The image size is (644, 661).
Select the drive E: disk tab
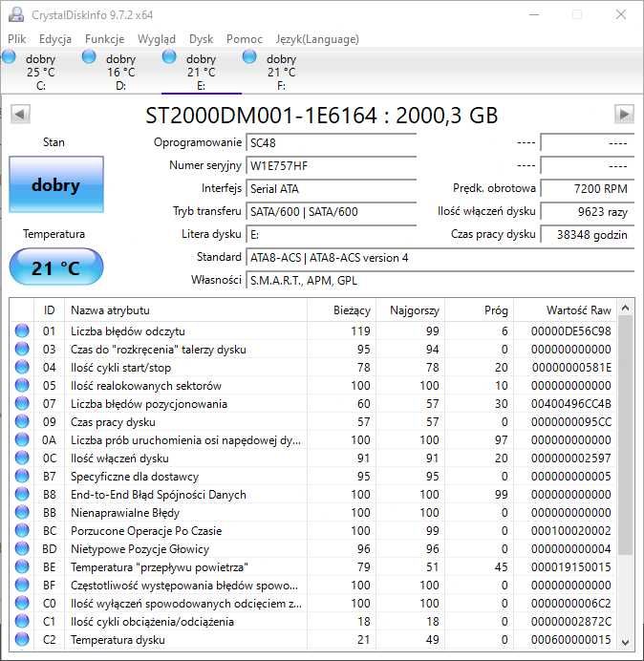202,72
